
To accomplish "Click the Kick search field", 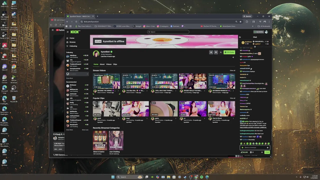I will click(168, 32).
